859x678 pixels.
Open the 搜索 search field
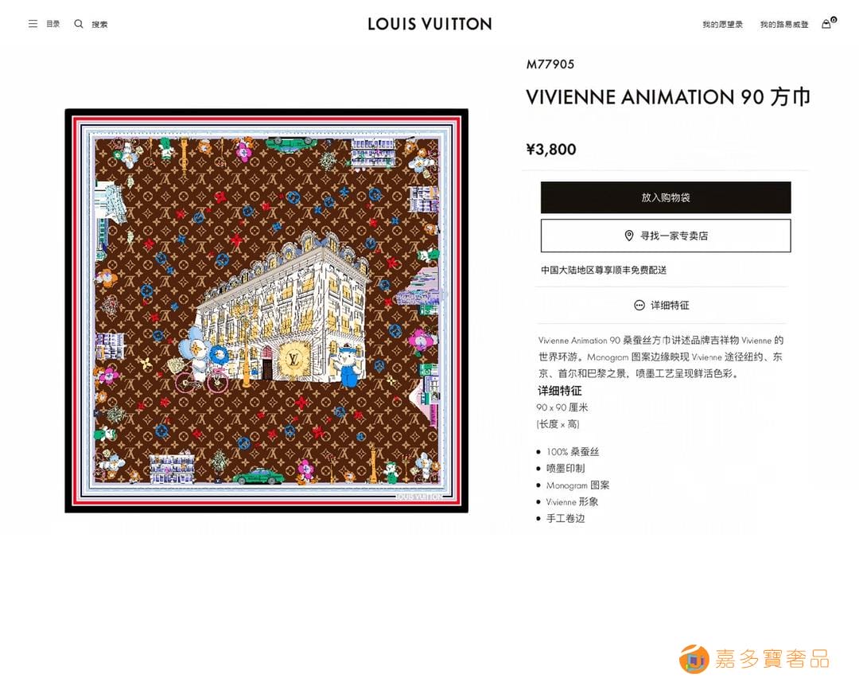pyautogui.click(x=99, y=25)
